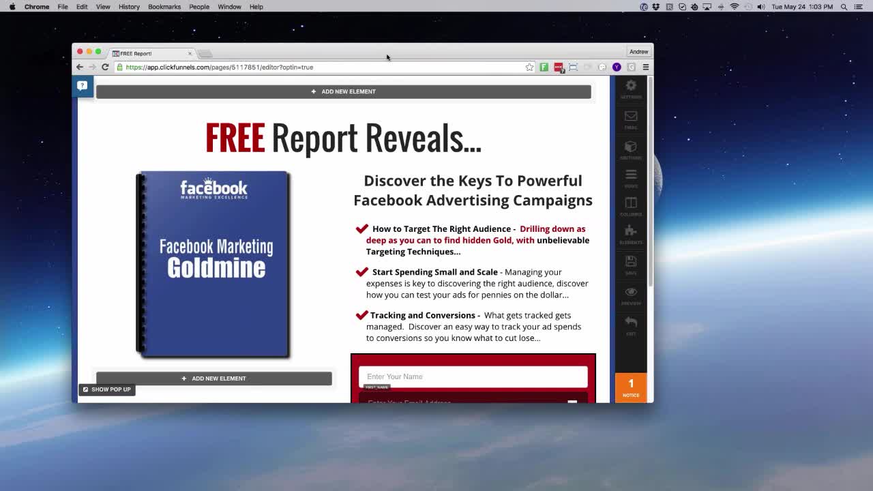Open the Elements puzzle icon
Image resolution: width=873 pixels, height=491 pixels.
pyautogui.click(x=631, y=235)
